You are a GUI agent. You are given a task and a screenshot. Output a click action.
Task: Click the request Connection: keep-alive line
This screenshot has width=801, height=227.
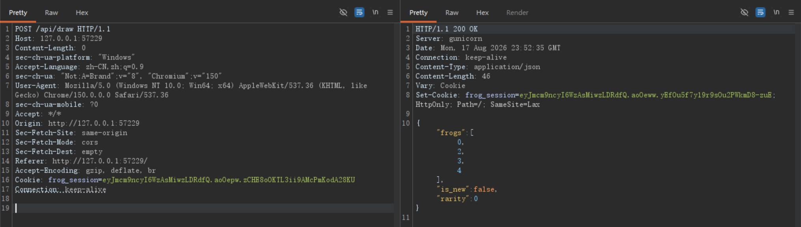[x=61, y=189]
